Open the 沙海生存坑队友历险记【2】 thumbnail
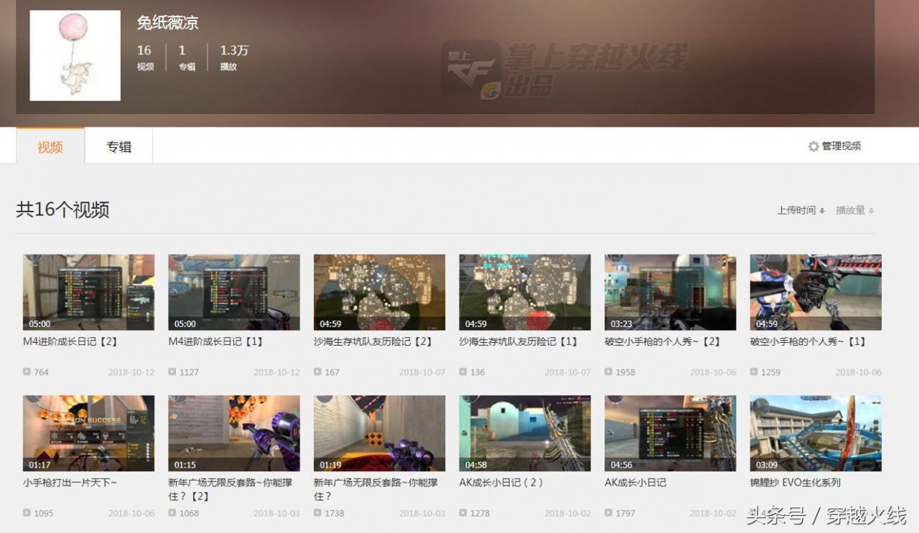 (x=379, y=292)
